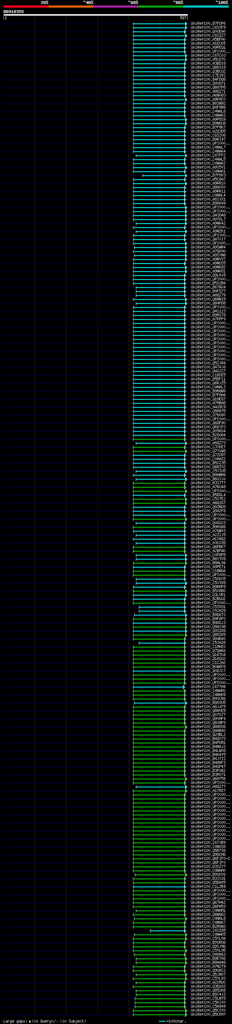Viewport: 232px width, 1024px height.
Task: Click the cyan ~100% identity legend segment
Action: pyautogui.click(x=206, y=7)
